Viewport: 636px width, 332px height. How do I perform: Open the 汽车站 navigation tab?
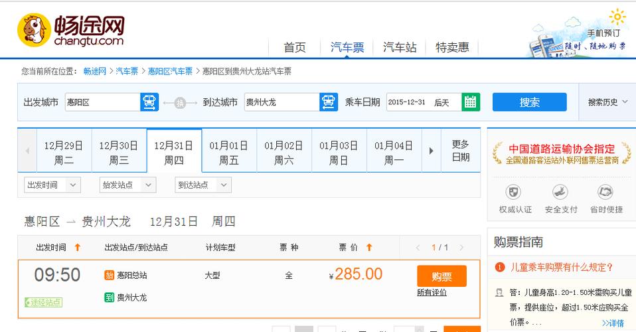(400, 48)
